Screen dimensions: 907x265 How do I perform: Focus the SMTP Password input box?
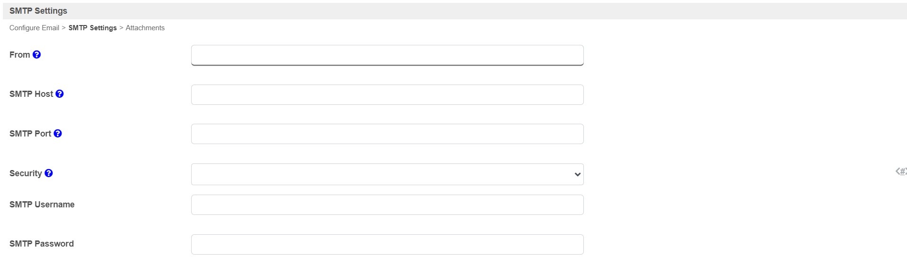point(387,244)
